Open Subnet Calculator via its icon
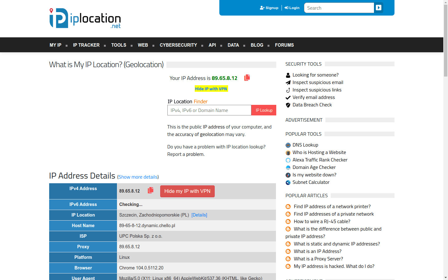 click(288, 182)
